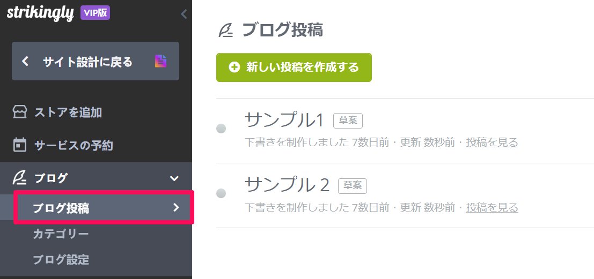The width and height of the screenshot is (594, 279).
Task: Open ブログ設定 in the sidebar
Action: pos(61,260)
